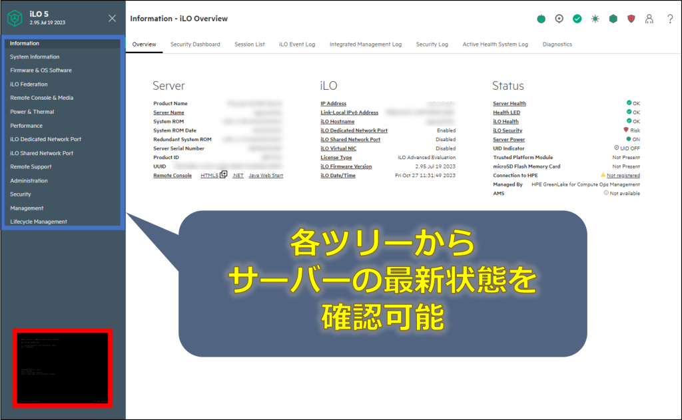Screen dimensions: 682x420
Task: Close the navigation sidebar with the X
Action: pos(112,19)
